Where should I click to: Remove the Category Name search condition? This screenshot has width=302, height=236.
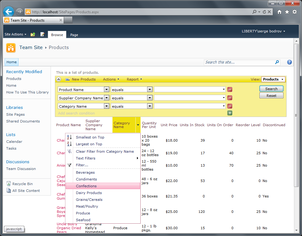click(230, 106)
